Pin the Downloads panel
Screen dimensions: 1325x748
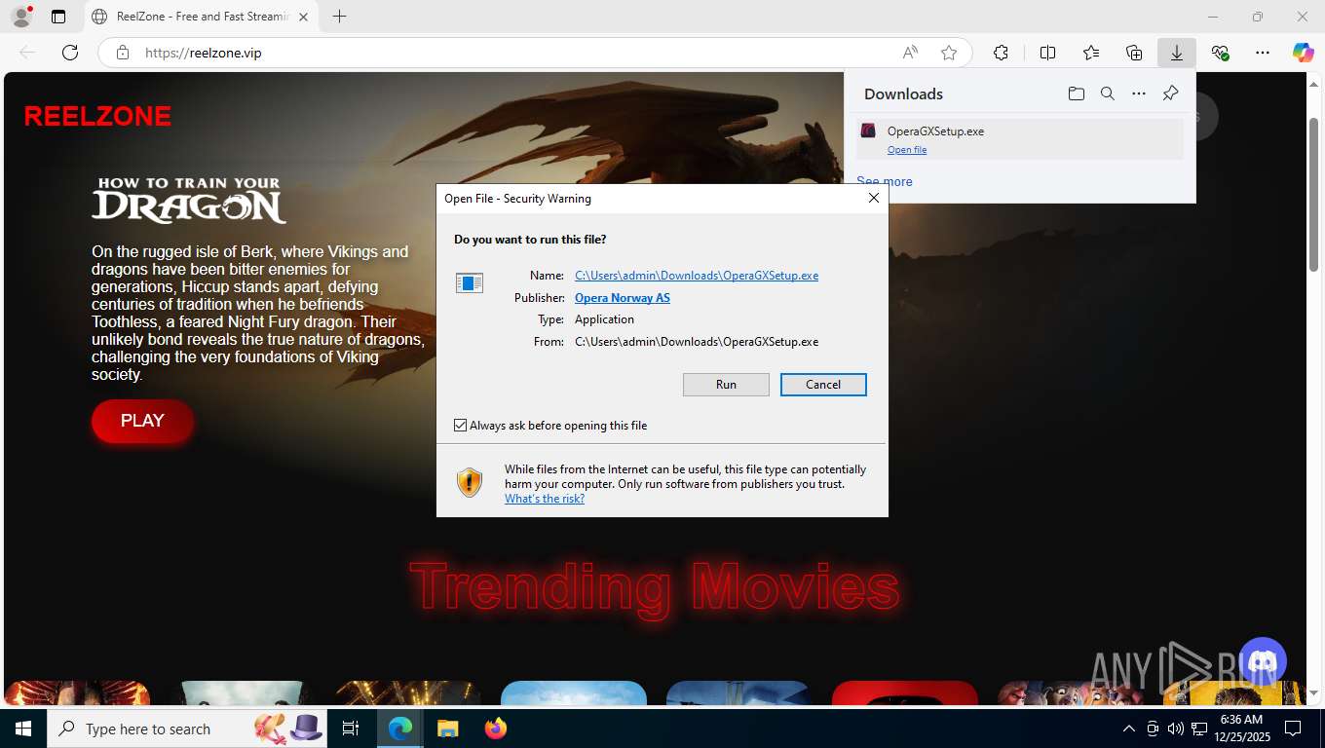(1171, 93)
